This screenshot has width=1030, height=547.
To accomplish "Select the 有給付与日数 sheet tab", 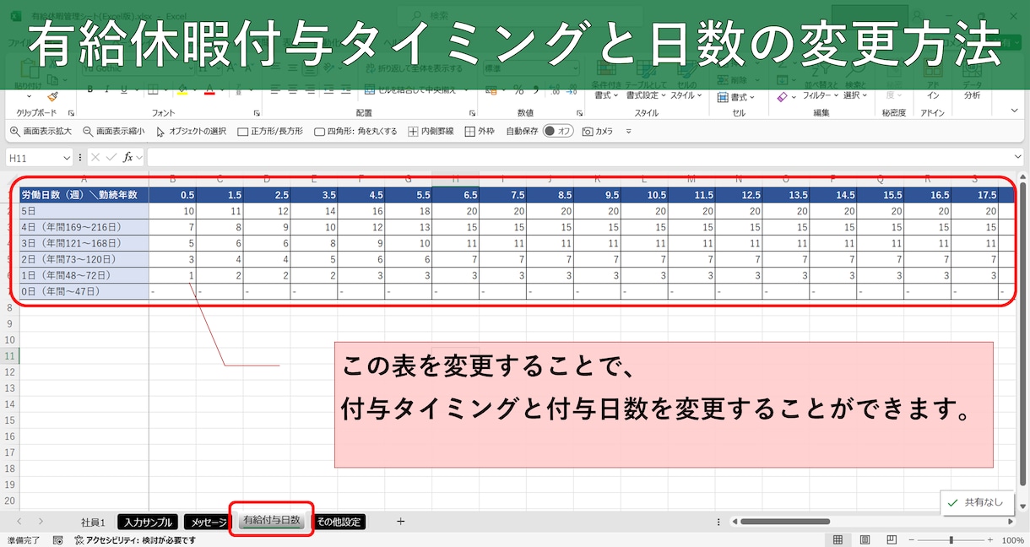I will click(x=271, y=521).
